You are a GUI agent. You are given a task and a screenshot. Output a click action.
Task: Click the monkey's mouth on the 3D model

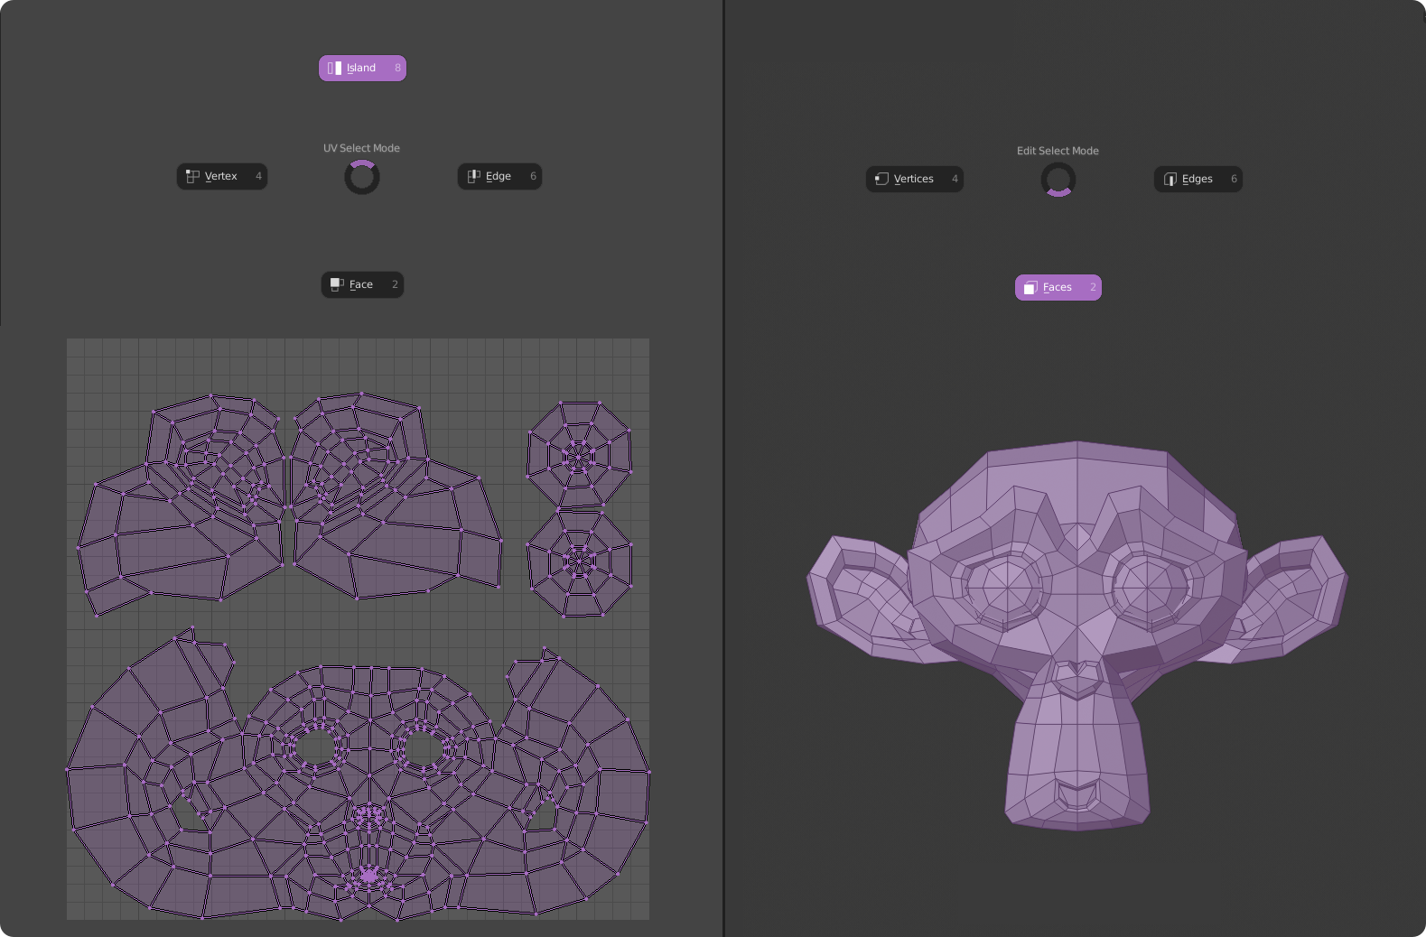pos(1077,794)
